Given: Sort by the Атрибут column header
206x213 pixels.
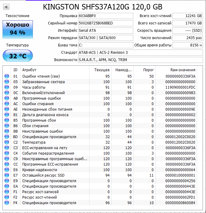Looking at the screenshot, I should click(55, 70).
